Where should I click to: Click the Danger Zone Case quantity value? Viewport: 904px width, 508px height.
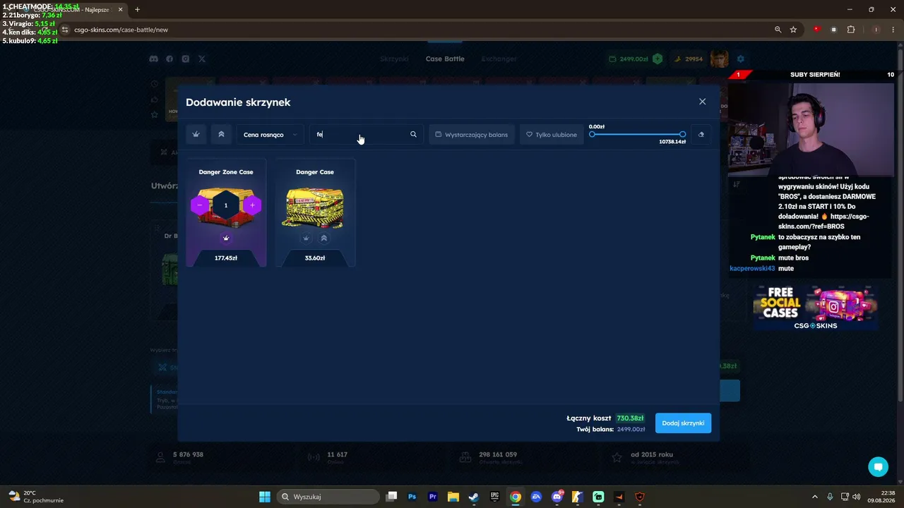pos(226,205)
